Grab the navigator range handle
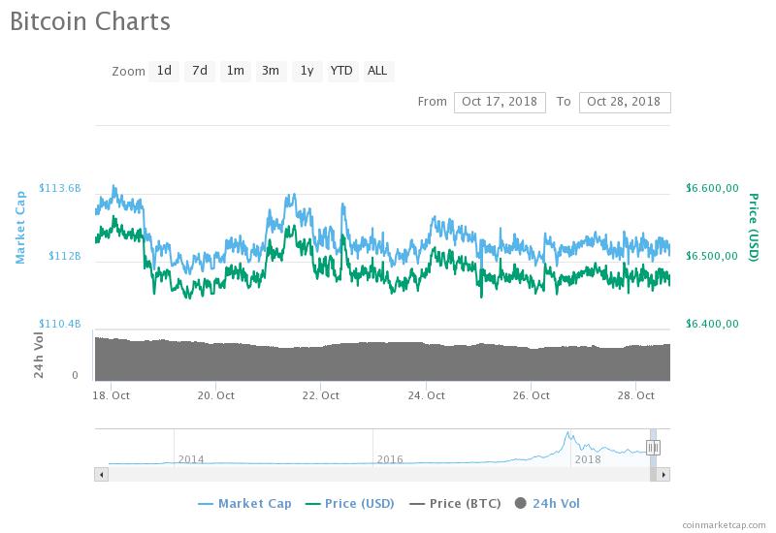 (653, 448)
